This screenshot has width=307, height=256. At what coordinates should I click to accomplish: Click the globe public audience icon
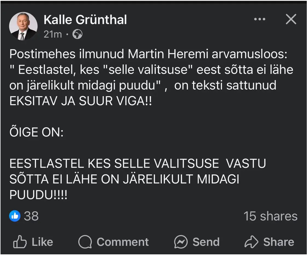click(78, 34)
